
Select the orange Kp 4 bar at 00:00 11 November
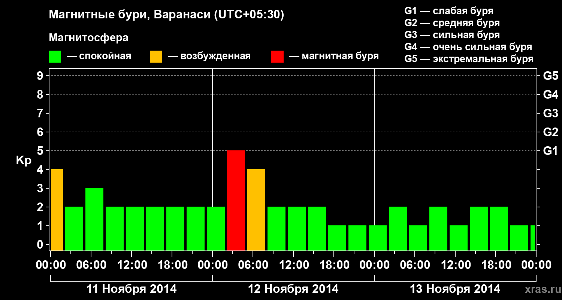pyautogui.click(x=57, y=210)
